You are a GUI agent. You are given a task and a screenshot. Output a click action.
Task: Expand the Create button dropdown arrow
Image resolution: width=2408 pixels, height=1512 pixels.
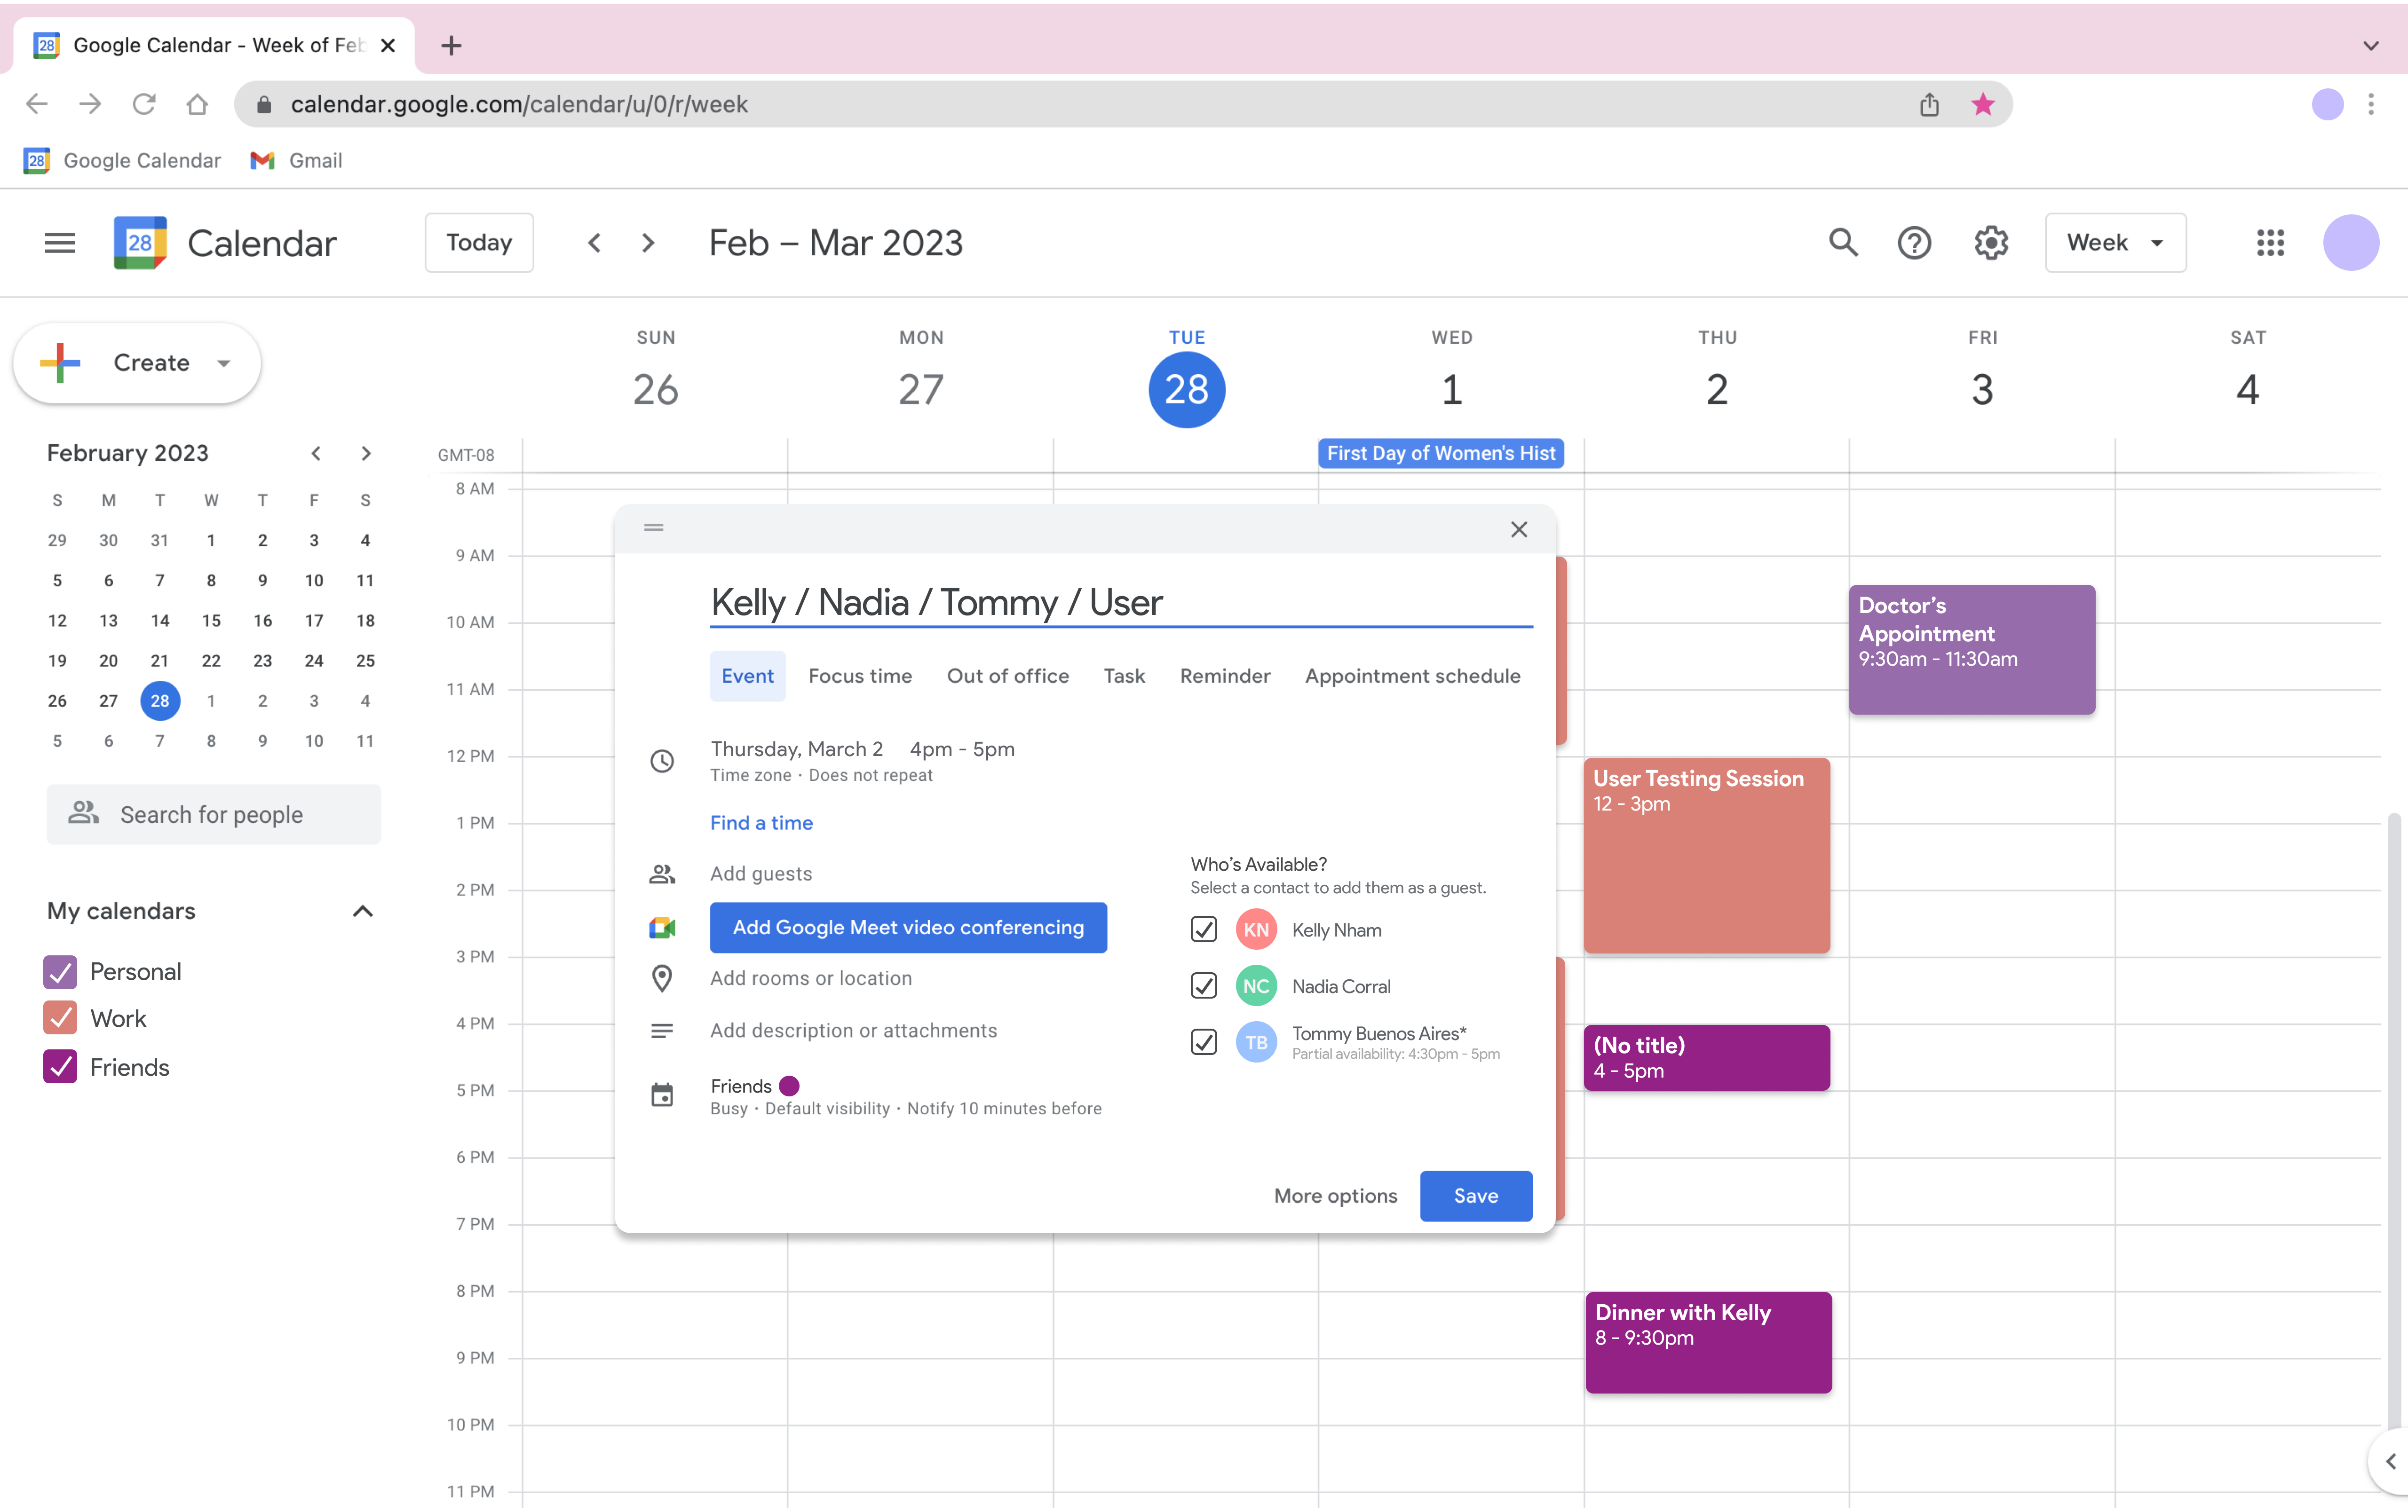click(224, 363)
